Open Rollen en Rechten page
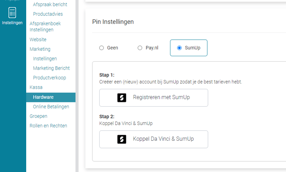Screen dimensions: 286x172 [x=48, y=126]
